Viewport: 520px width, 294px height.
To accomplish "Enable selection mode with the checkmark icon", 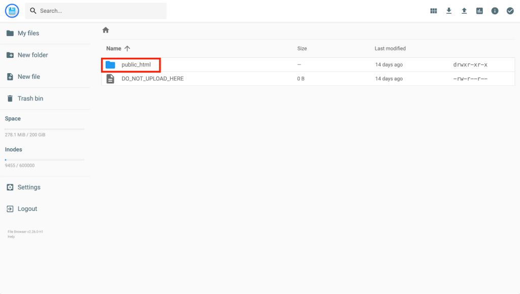I will coord(510,11).
